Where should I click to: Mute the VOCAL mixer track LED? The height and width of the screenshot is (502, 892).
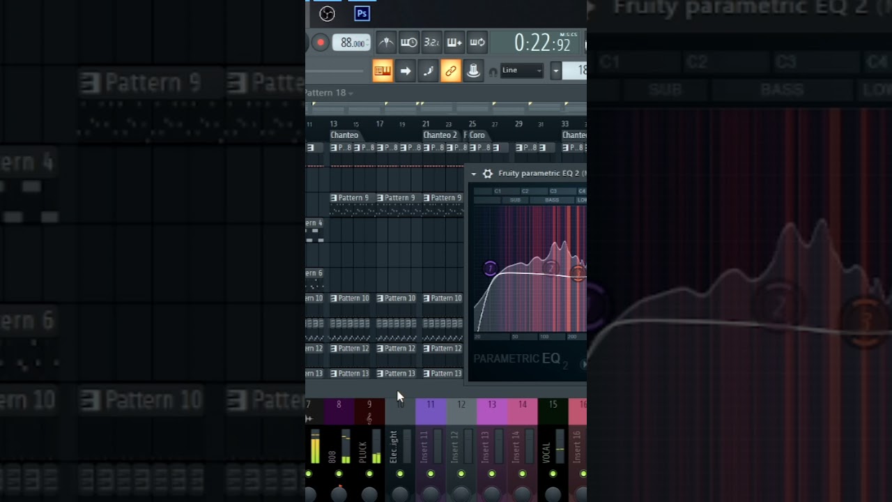553,474
